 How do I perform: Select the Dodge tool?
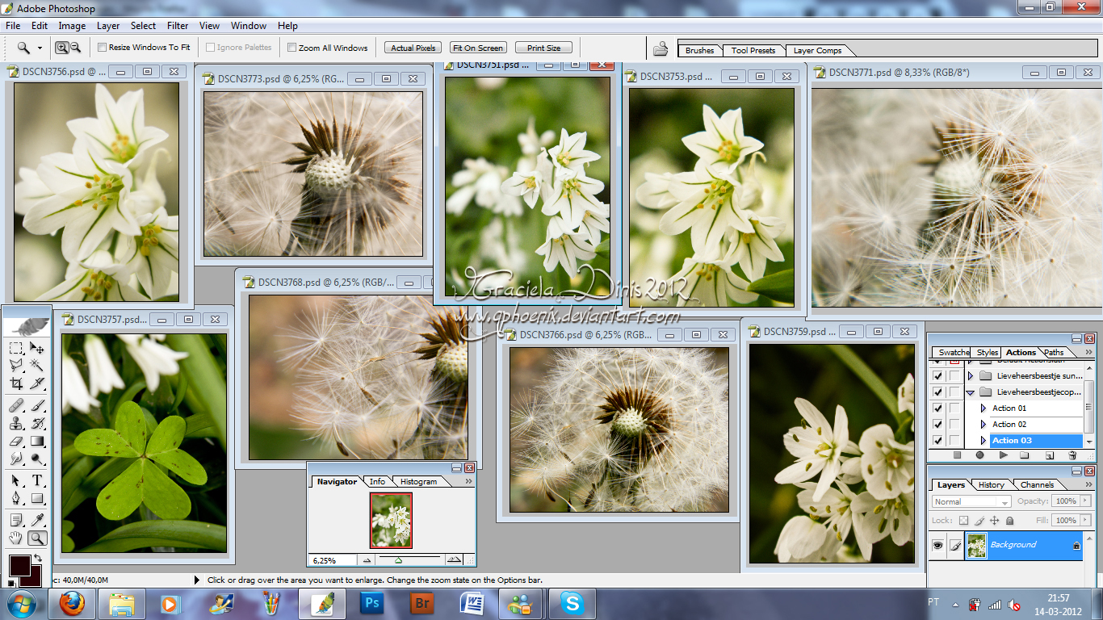click(37, 459)
